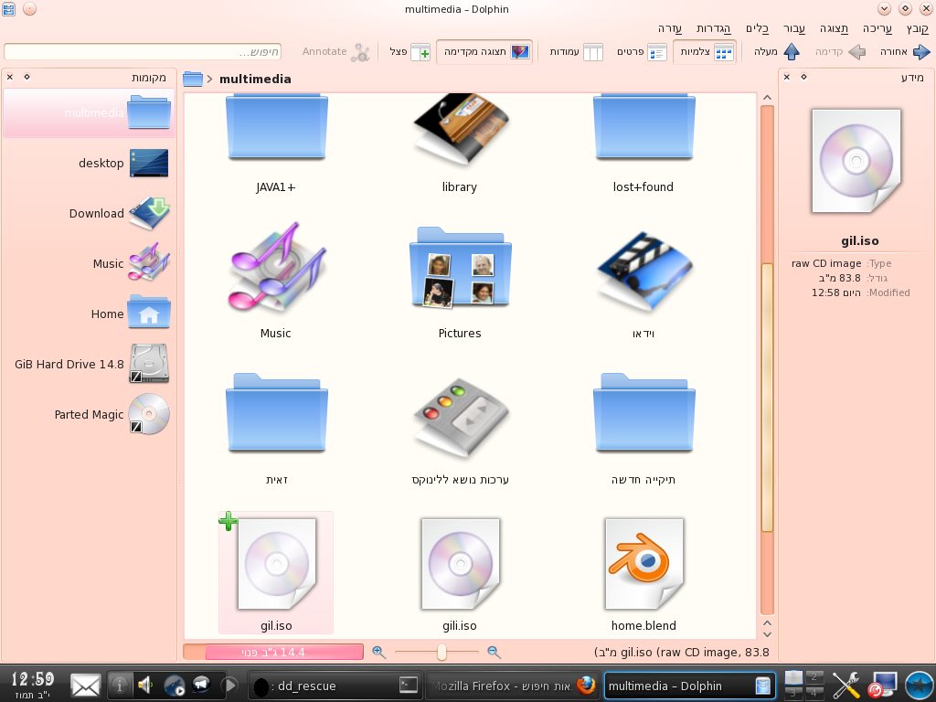Switch to Mozilla Firefox in taskbar

[x=512, y=686]
